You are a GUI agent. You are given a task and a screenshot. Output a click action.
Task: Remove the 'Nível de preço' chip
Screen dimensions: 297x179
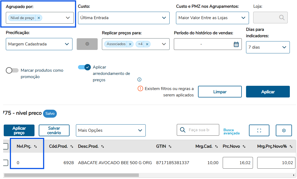click(39, 18)
